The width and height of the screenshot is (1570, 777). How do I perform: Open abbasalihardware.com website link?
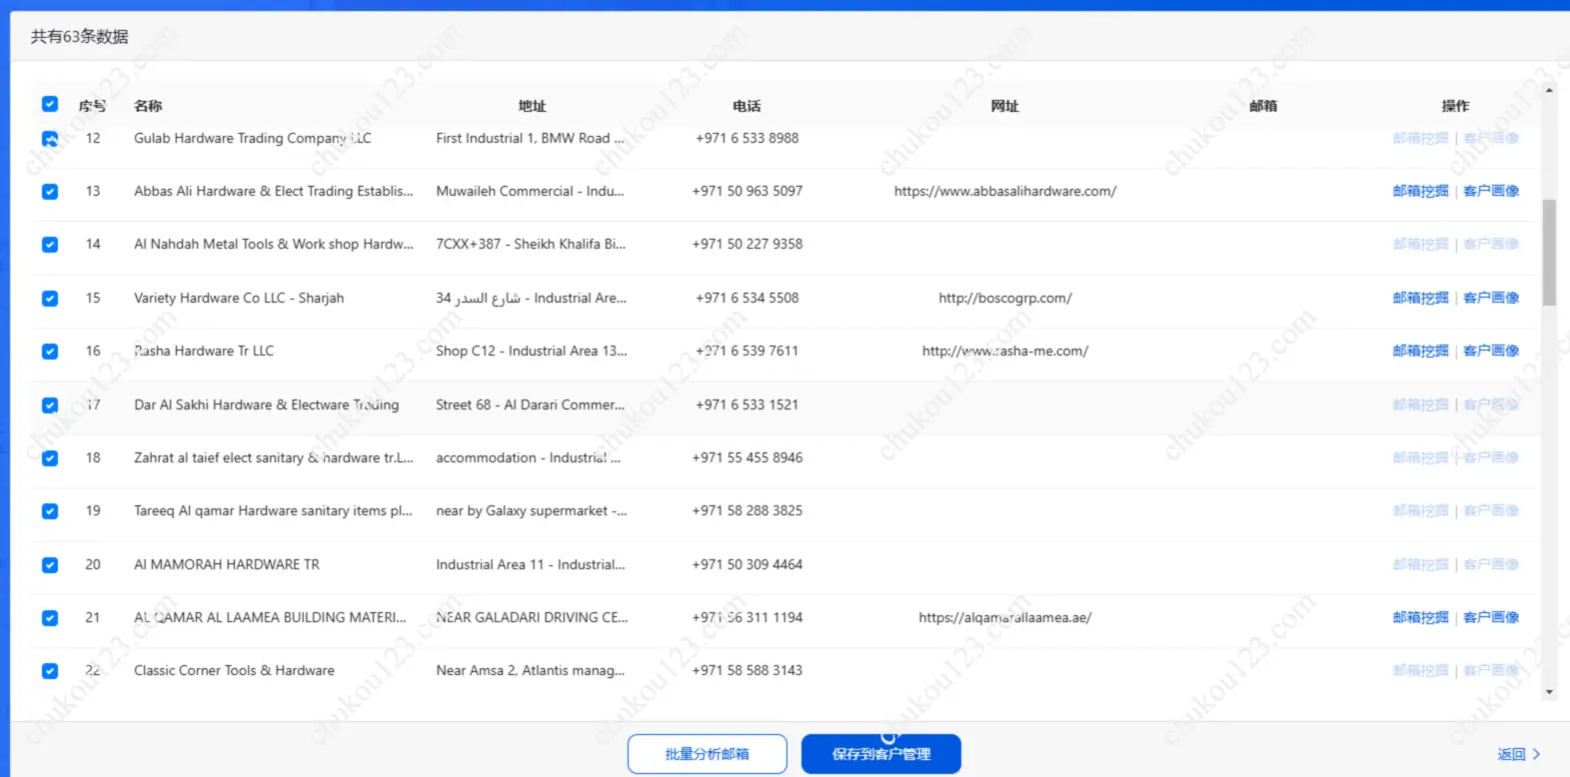coord(1004,191)
